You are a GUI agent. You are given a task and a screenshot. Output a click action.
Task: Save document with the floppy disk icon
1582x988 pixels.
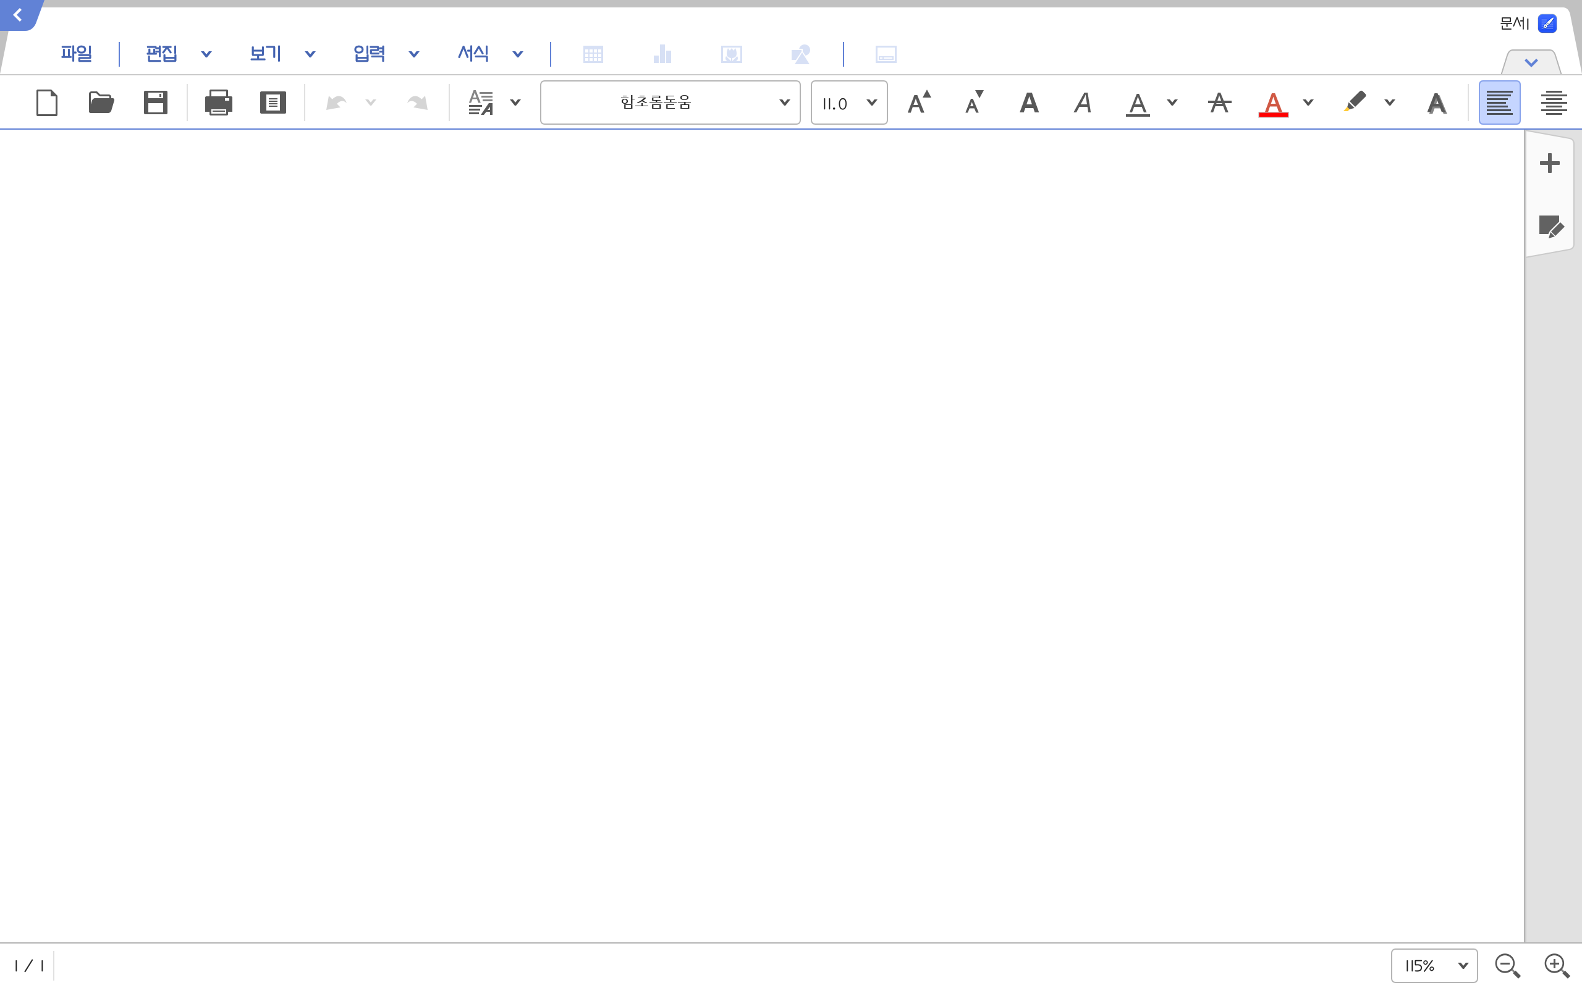156,103
